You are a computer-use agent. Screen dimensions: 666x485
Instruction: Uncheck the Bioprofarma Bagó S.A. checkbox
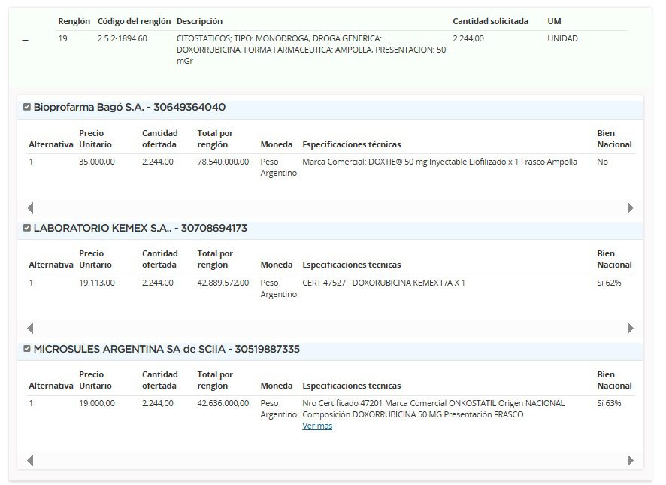point(27,107)
